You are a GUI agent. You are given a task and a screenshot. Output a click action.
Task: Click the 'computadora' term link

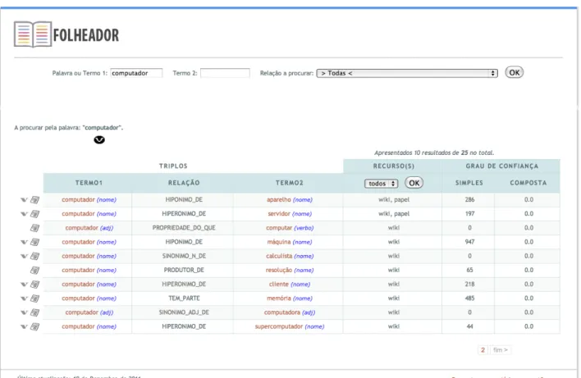(x=282, y=312)
